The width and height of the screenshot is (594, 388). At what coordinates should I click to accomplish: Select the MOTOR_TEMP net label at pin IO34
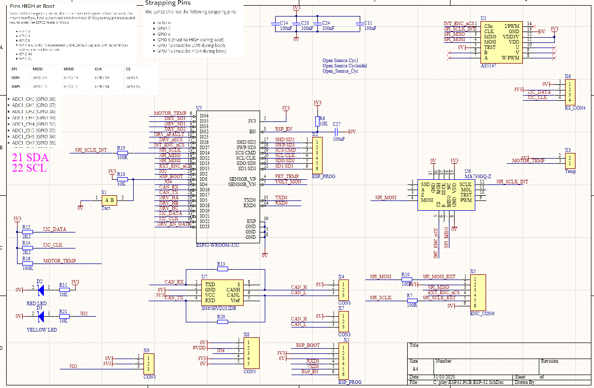[x=170, y=113]
